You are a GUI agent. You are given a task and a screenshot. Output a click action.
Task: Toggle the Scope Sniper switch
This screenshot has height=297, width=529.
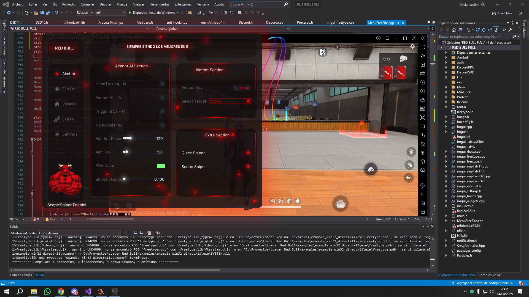(248, 167)
